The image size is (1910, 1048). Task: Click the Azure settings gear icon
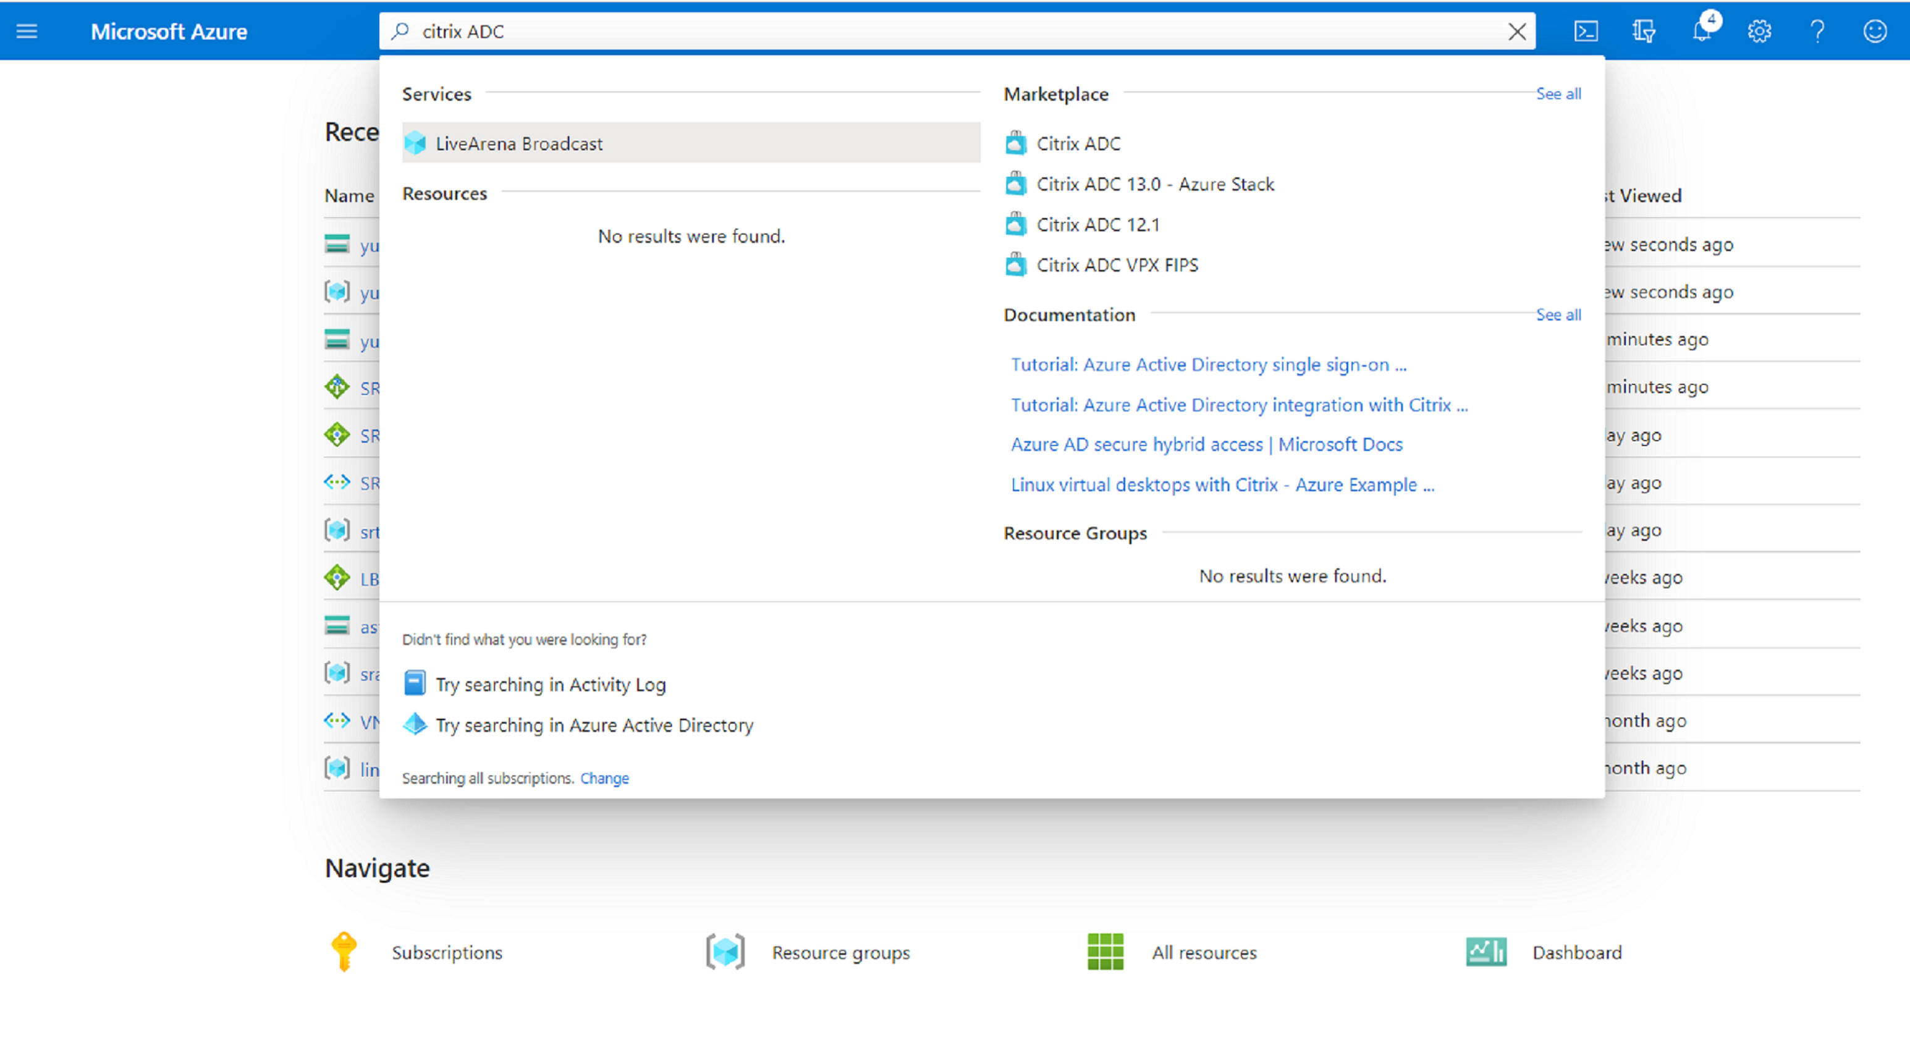tap(1759, 32)
